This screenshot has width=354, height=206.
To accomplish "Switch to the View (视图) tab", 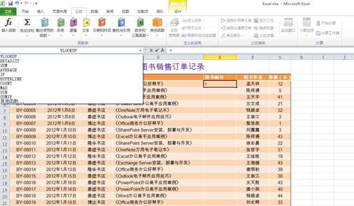I will click(x=125, y=11).
